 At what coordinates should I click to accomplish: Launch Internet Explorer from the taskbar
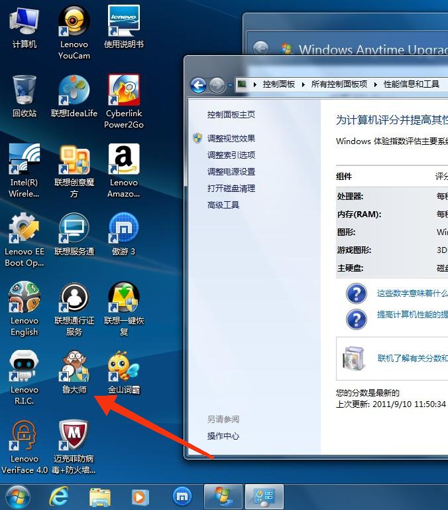click(x=59, y=497)
